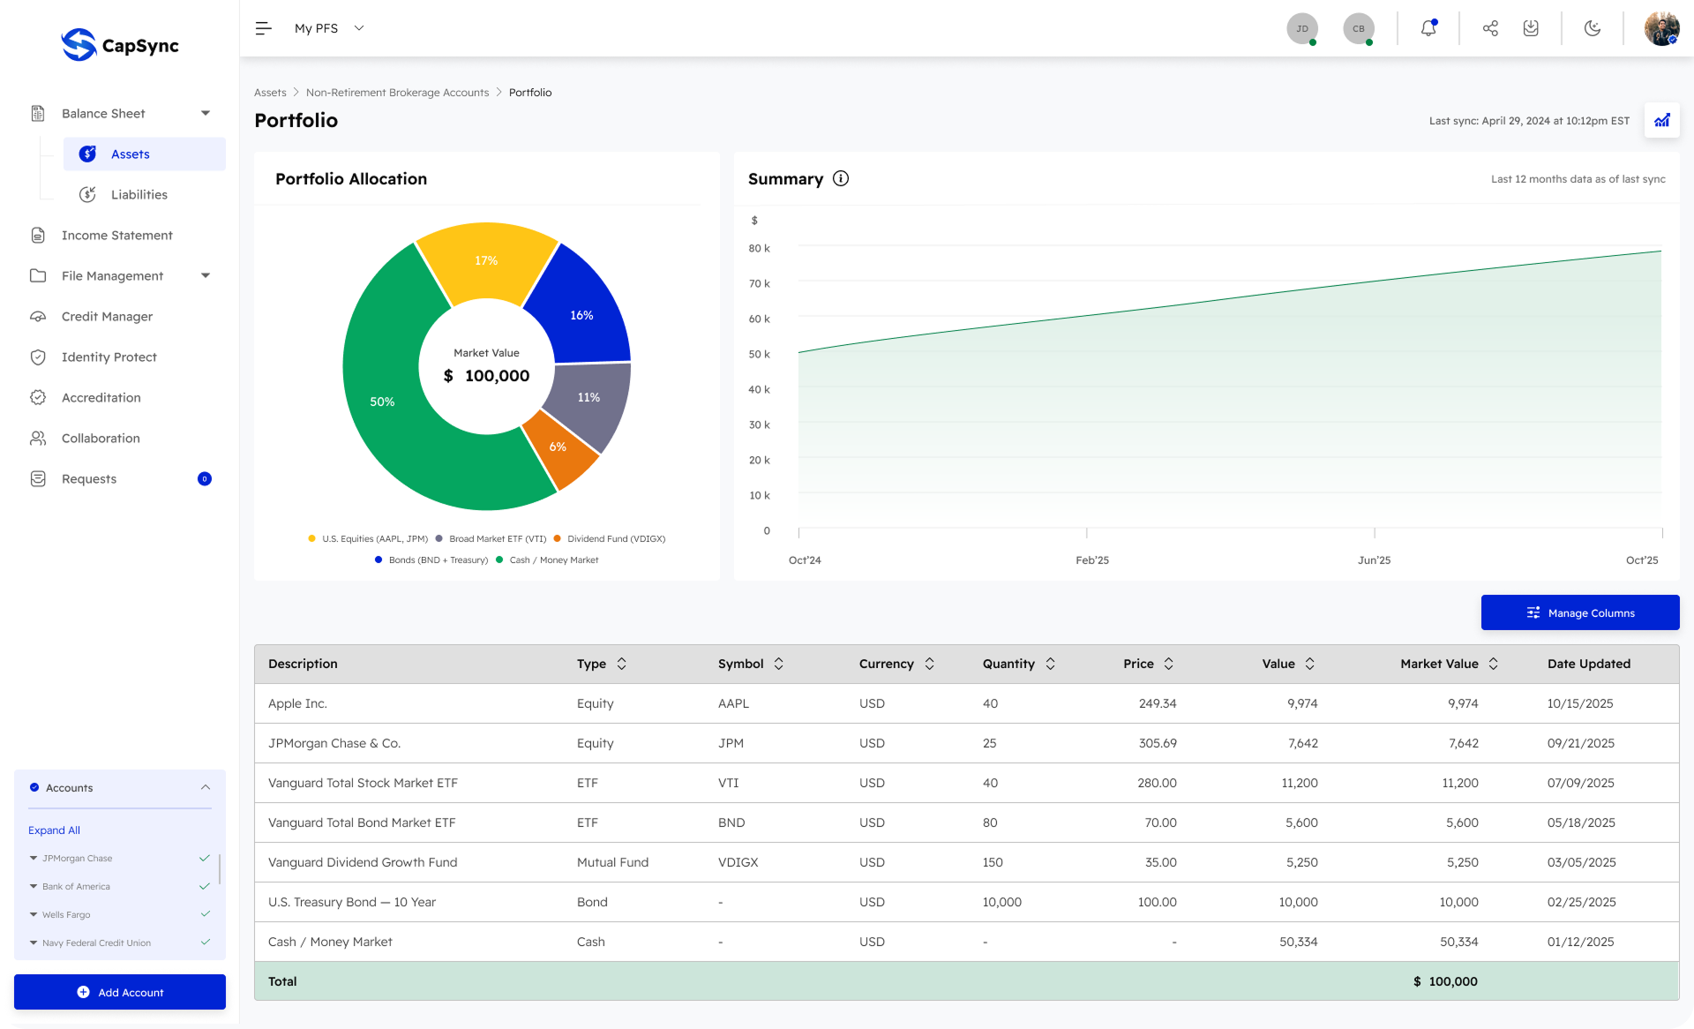Viewport: 1694px width, 1029px height.
Task: Click the download icon in the header
Action: click(1531, 28)
